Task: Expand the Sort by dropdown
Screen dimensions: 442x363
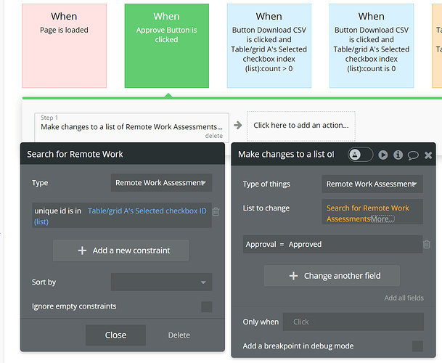Action: pos(161,282)
